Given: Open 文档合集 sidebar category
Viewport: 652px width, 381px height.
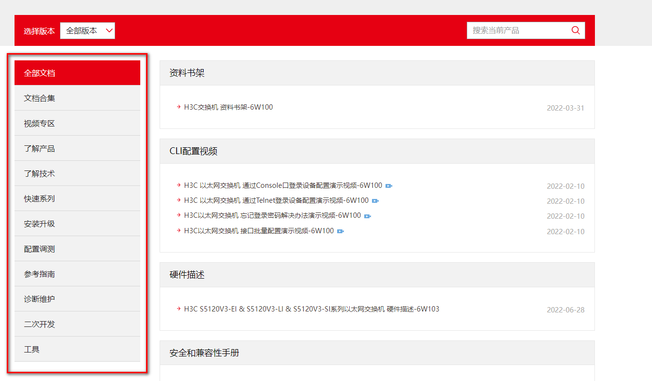Looking at the screenshot, I should pyautogui.click(x=77, y=98).
